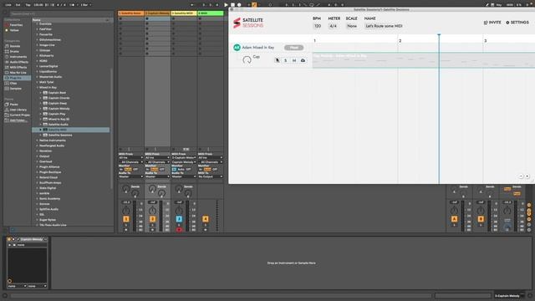This screenshot has height=301, width=535.
Task: Select the Captain Melody track header
Action: [x=157, y=13]
